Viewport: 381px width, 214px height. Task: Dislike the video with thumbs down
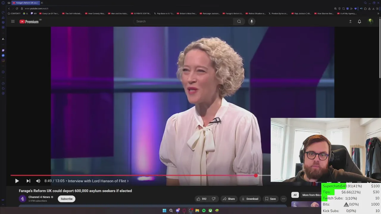click(213, 199)
